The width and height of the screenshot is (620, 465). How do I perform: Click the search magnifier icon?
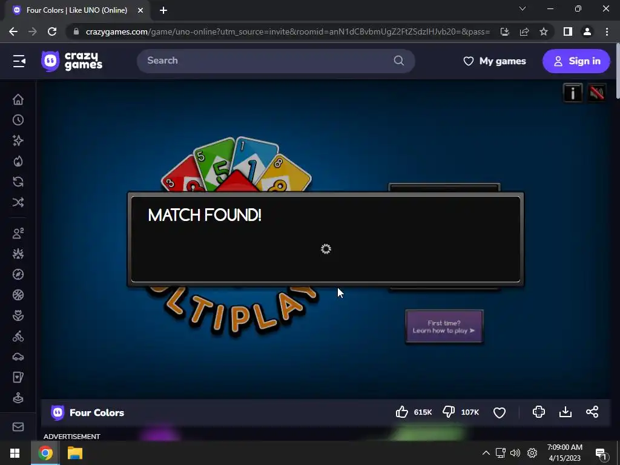398,61
